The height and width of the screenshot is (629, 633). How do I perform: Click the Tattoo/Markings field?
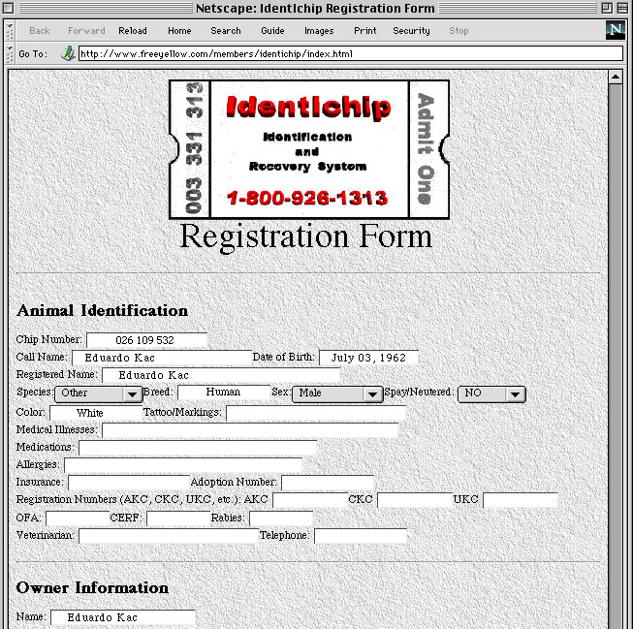(316, 413)
